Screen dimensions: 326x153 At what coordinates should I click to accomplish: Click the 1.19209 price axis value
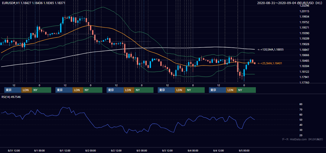pyautogui.click(x=304, y=39)
